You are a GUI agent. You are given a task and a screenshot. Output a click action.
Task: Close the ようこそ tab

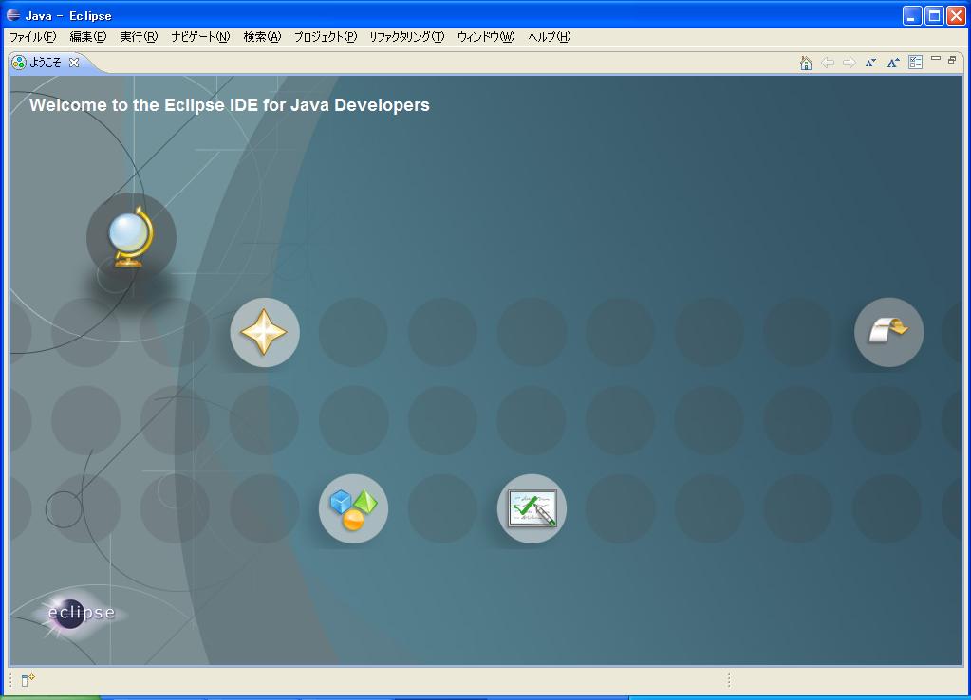tap(74, 63)
